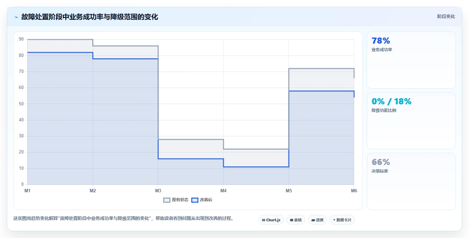This screenshot has height=238, width=469.
Task: Click the 66% 决策标准 card
Action: [x=411, y=181]
